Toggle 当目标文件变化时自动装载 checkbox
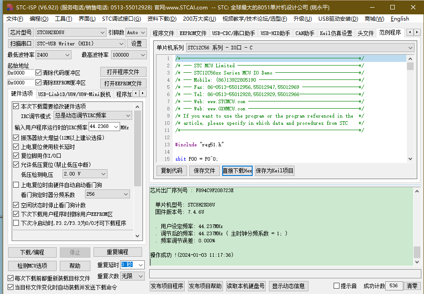This screenshot has height=294, width=424. [10, 287]
